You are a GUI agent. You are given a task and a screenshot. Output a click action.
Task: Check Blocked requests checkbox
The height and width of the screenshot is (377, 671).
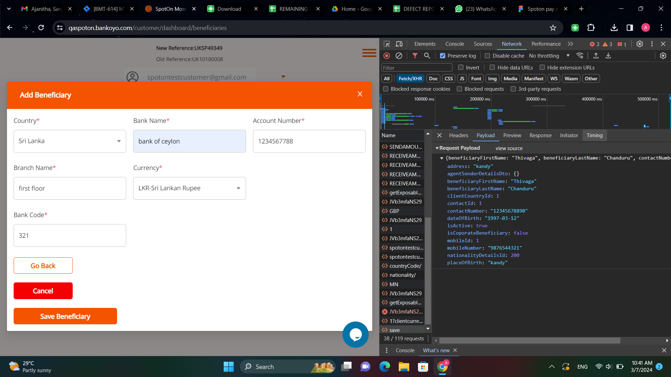tap(460, 89)
